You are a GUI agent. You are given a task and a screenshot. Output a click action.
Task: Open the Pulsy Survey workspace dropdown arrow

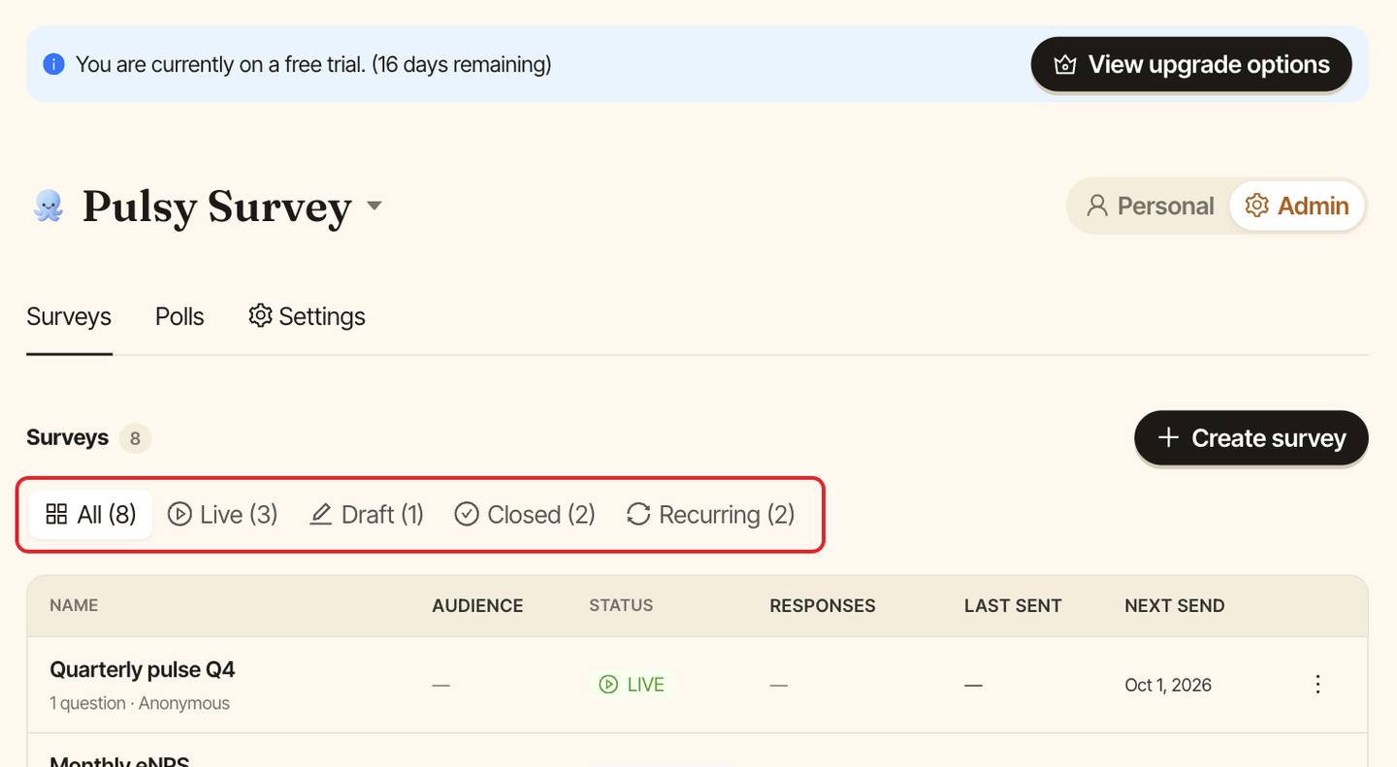tap(374, 206)
